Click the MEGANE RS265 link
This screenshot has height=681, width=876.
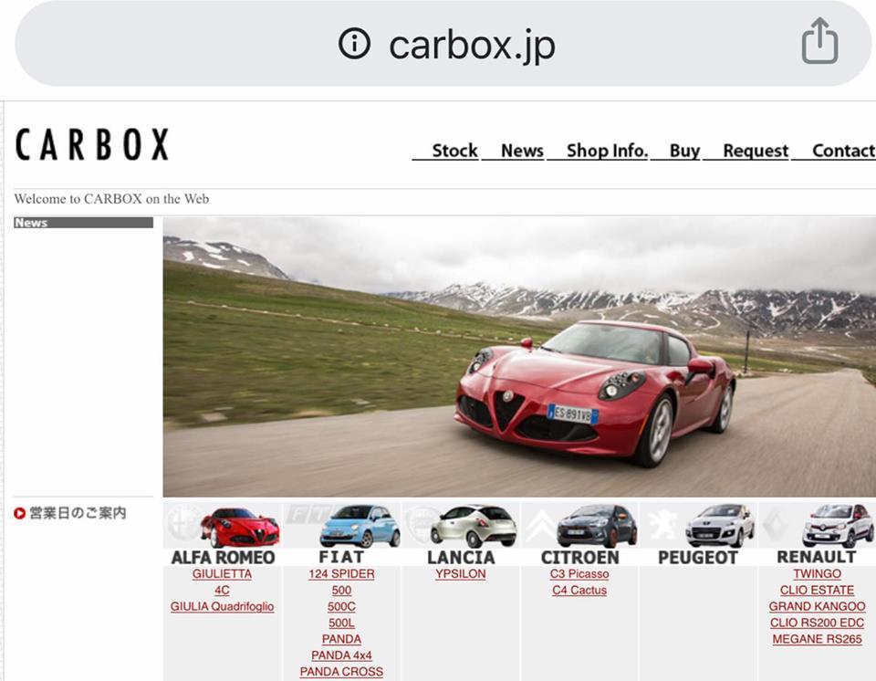point(817,640)
